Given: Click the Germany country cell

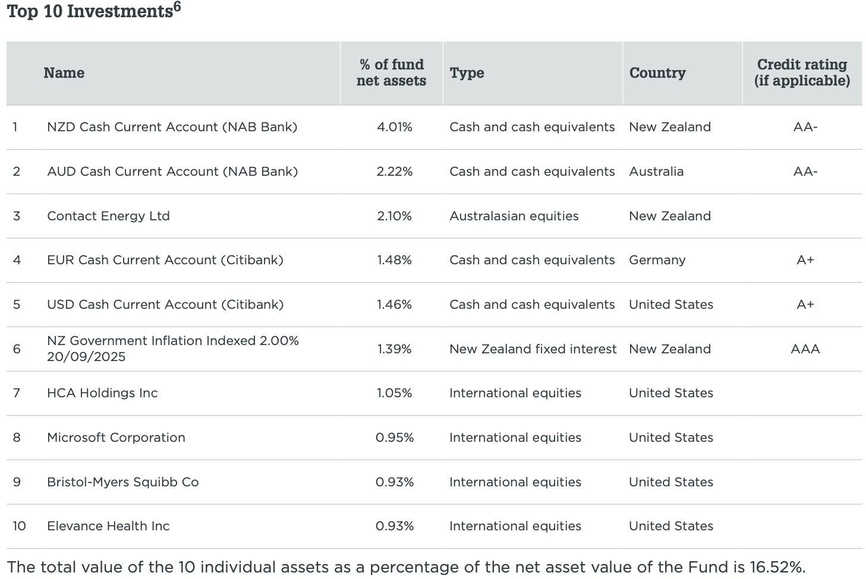Looking at the screenshot, I should coord(657,260).
